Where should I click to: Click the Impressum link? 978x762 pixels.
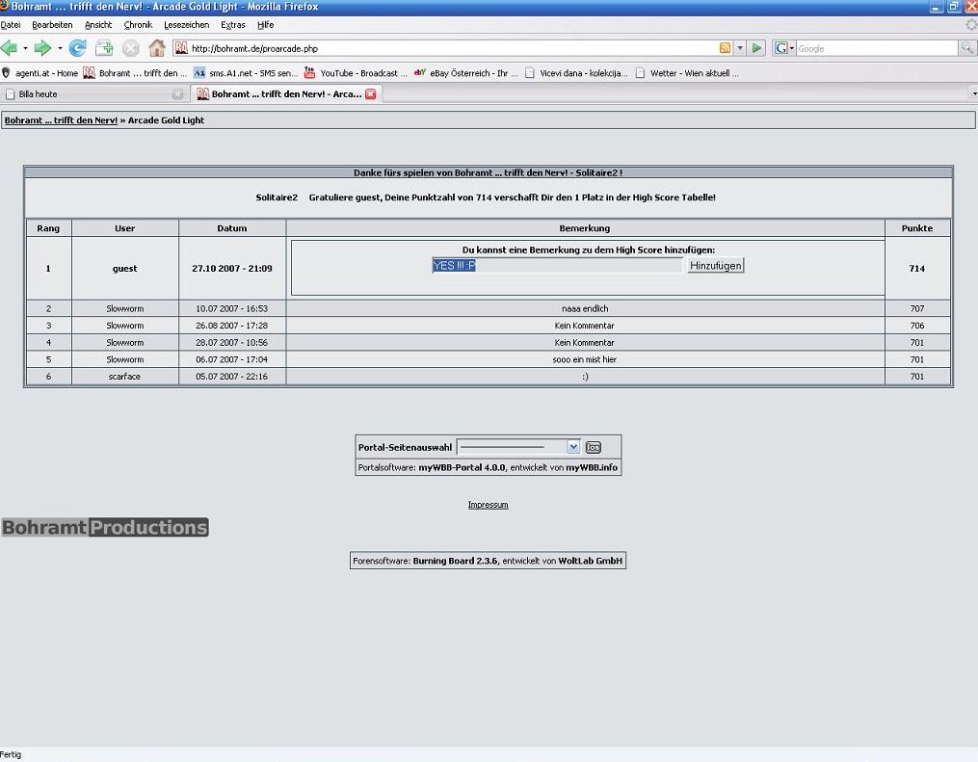488,505
